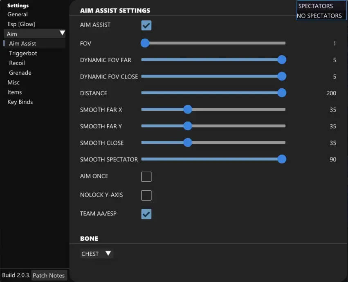The width and height of the screenshot is (348, 282).
Task: Toggle the AIM ASSIST checkbox
Action: [x=146, y=25]
